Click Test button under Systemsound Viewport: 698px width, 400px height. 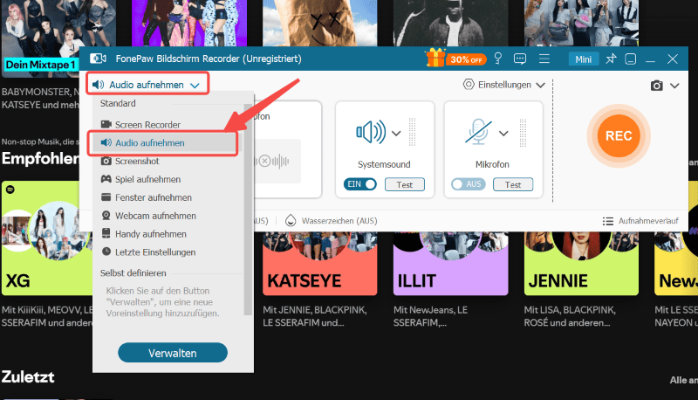tap(404, 184)
